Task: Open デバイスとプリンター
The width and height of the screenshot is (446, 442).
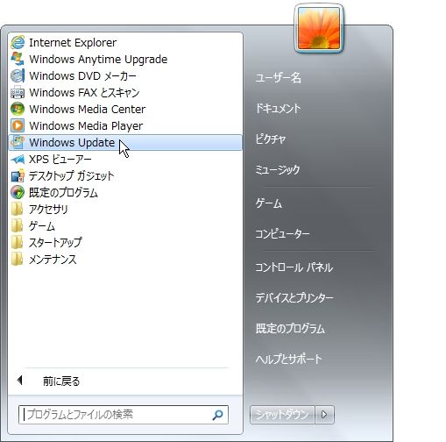Action: 294,298
